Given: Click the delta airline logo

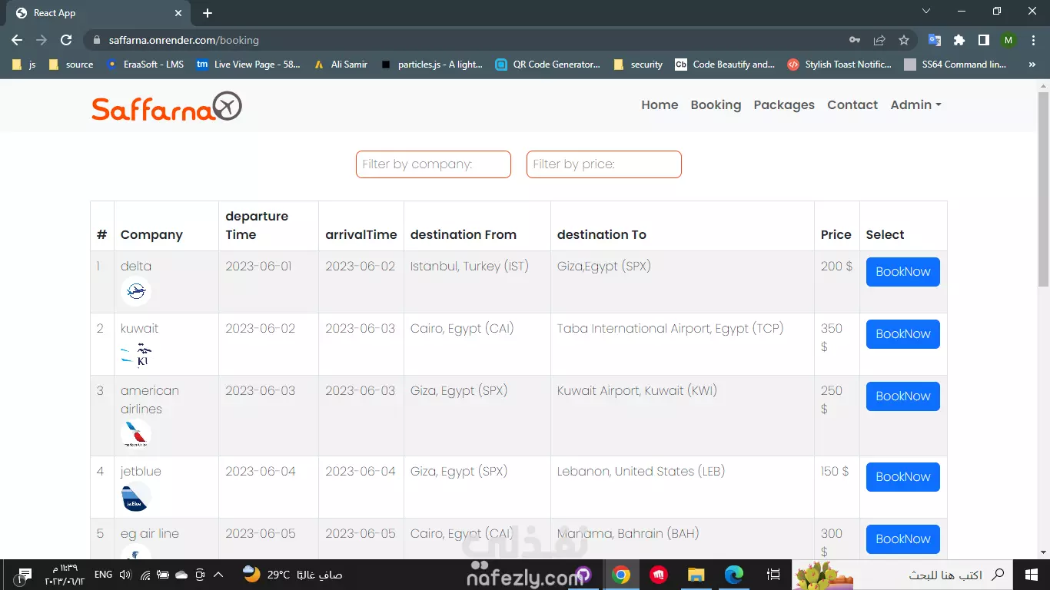Looking at the screenshot, I should click(x=136, y=291).
